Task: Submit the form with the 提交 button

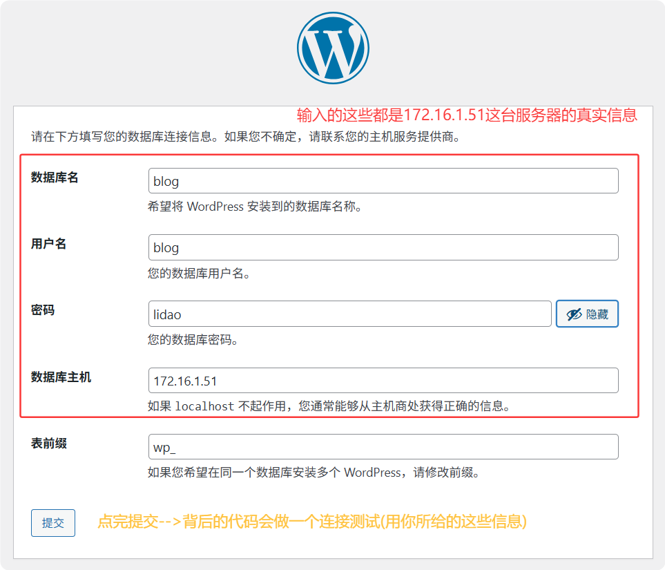Action: click(x=53, y=523)
